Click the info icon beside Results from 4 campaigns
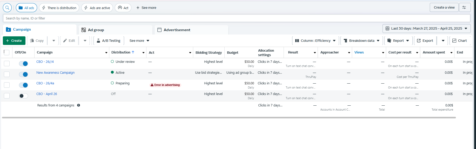 (x=78, y=105)
